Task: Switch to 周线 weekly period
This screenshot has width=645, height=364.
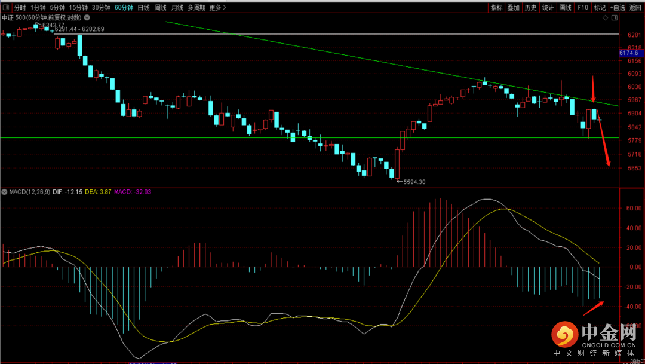Action: click(160, 8)
